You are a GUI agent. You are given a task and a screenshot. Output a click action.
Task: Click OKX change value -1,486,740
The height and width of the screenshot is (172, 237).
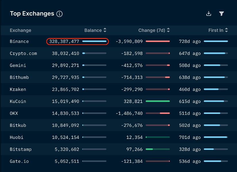point(129,113)
